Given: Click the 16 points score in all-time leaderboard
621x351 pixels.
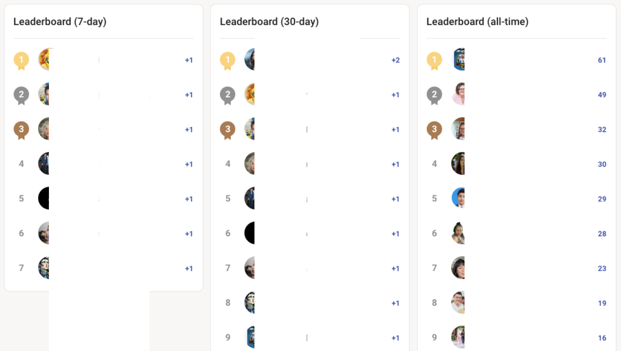Looking at the screenshot, I should [x=602, y=338].
